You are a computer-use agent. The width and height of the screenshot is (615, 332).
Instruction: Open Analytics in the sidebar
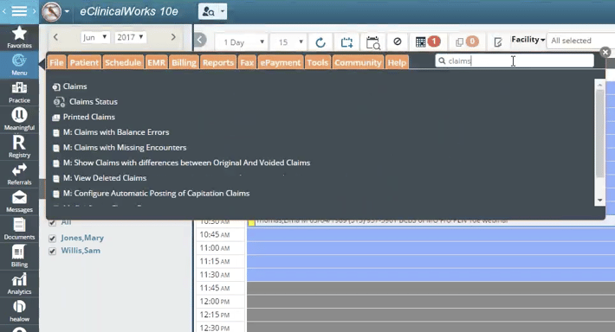(x=19, y=284)
